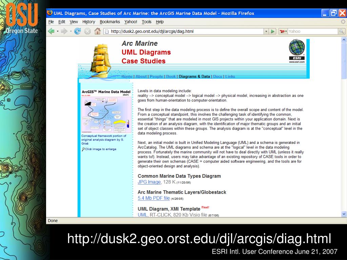Reload the page with the Refresh icon
This screenshot has width=347, height=260.
tap(77, 31)
